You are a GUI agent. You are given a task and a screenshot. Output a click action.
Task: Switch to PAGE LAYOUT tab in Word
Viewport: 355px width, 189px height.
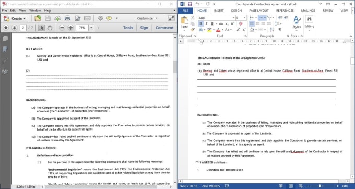259,10
